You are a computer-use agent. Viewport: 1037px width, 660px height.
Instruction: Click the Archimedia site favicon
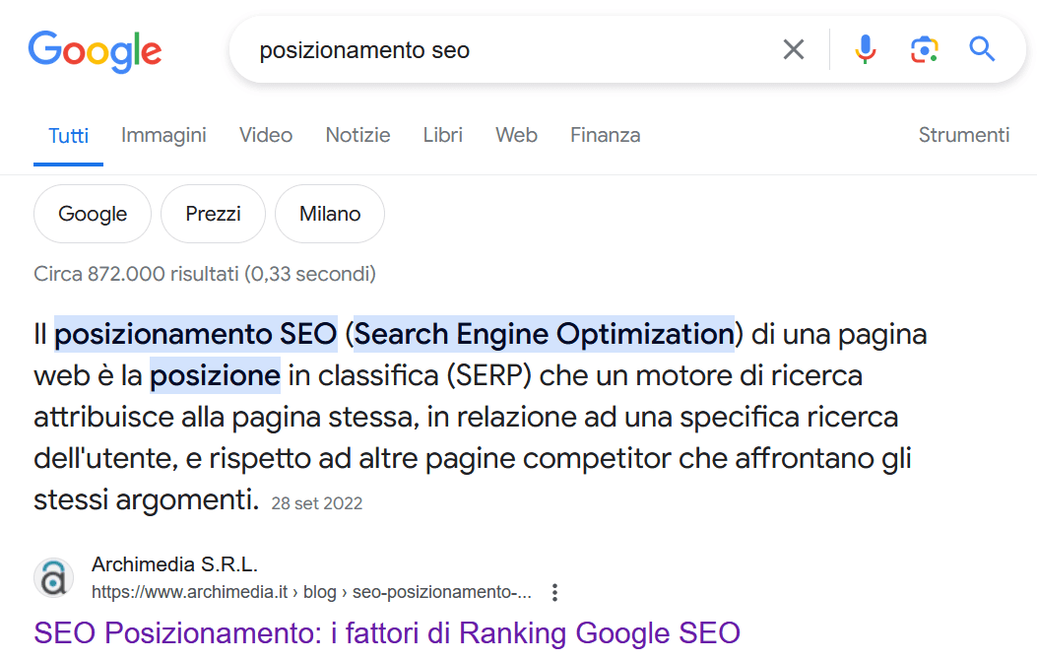[53, 577]
